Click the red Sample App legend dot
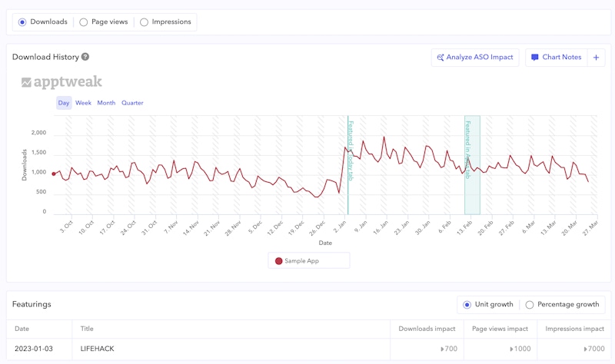 point(279,261)
